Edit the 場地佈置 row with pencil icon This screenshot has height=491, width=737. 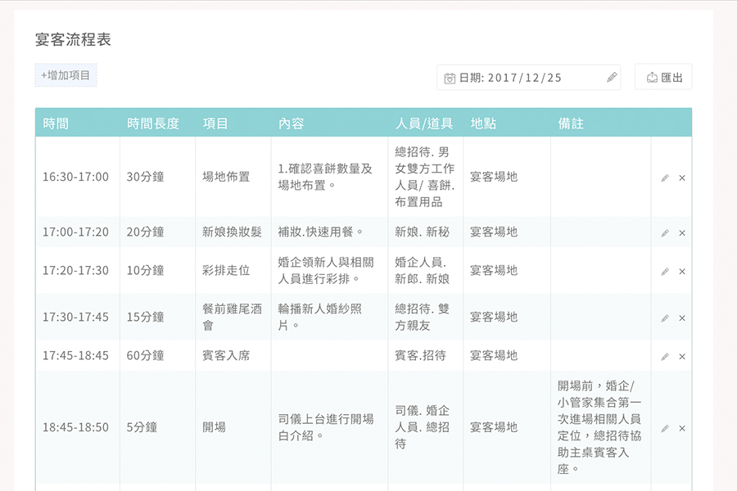point(665,178)
